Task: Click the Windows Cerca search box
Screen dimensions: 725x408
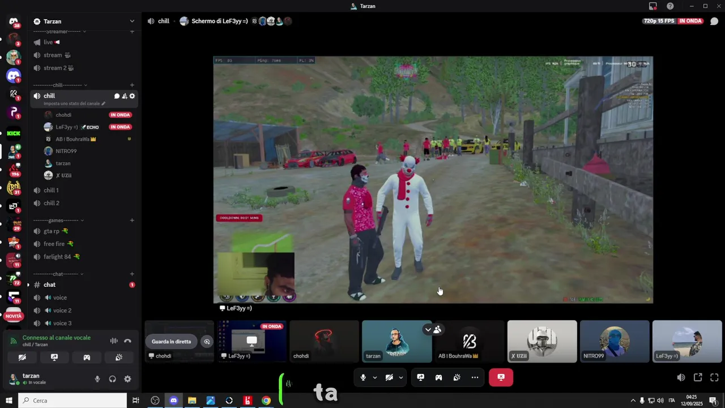Action: tap(72, 401)
